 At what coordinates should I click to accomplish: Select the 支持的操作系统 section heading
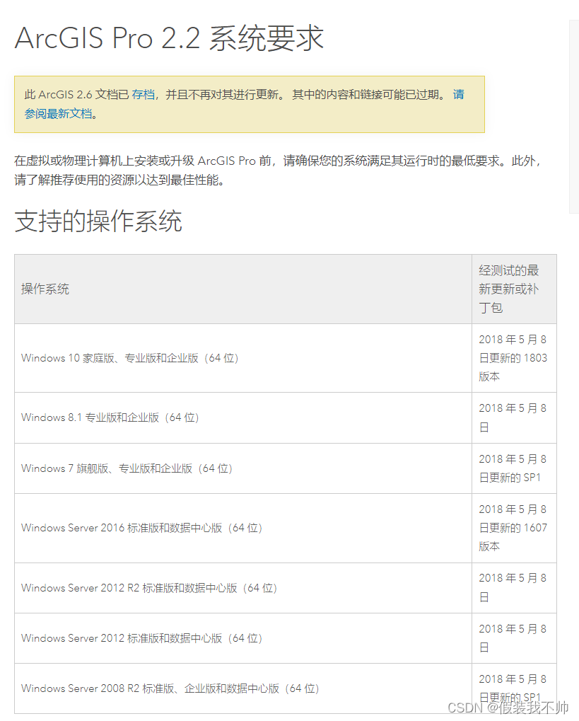coord(98,221)
